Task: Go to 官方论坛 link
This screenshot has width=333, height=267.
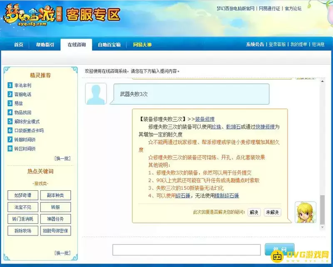Action: (293, 9)
